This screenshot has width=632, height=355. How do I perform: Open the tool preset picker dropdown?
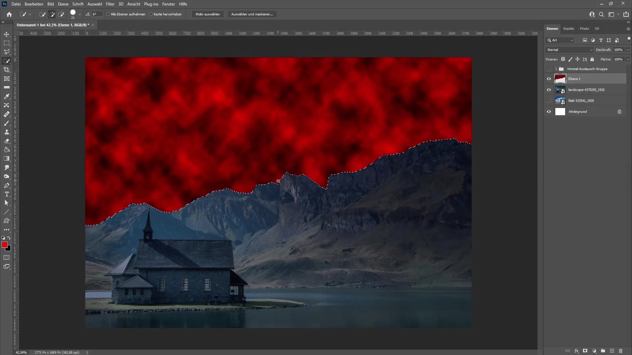pos(30,14)
